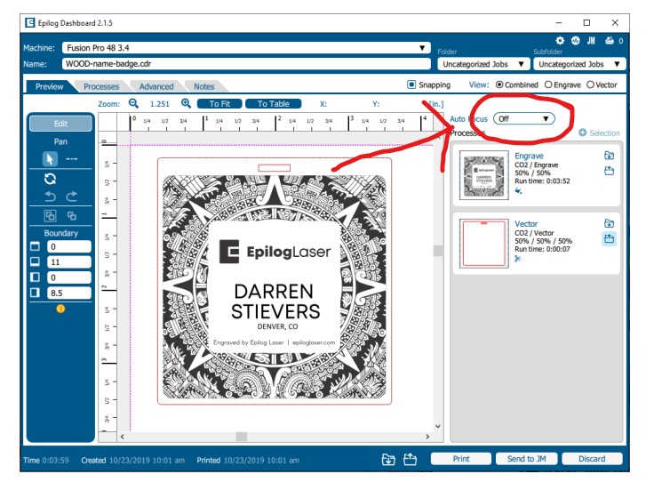Select the arrow pointer tool

pyautogui.click(x=51, y=159)
